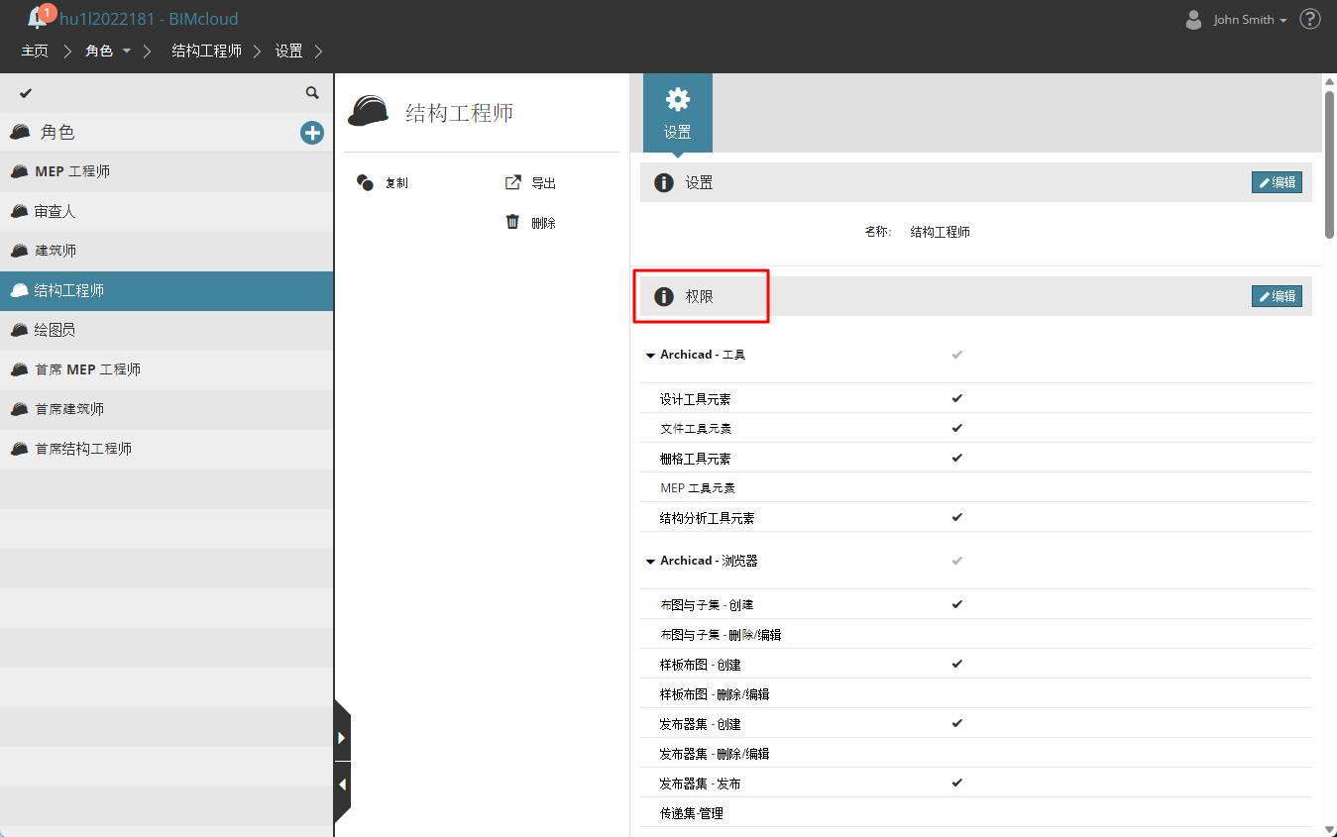Click 设置 in the breadcrumb
This screenshot has height=837, width=1337.
click(x=289, y=51)
